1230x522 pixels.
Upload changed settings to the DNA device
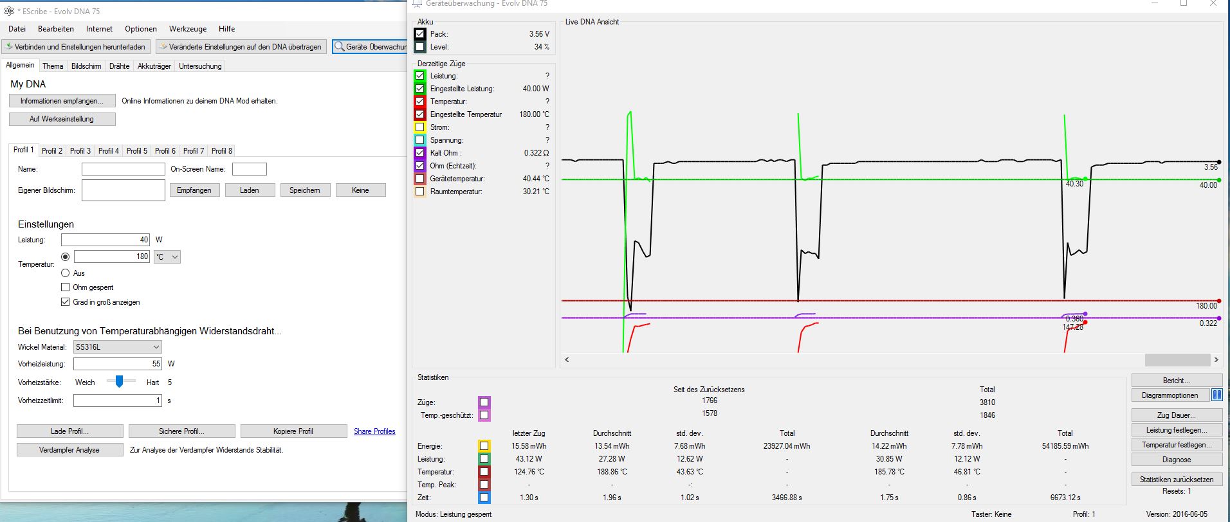240,47
